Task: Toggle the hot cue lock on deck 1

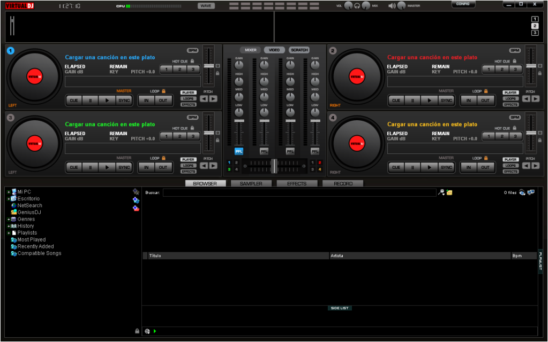Action: (192, 61)
